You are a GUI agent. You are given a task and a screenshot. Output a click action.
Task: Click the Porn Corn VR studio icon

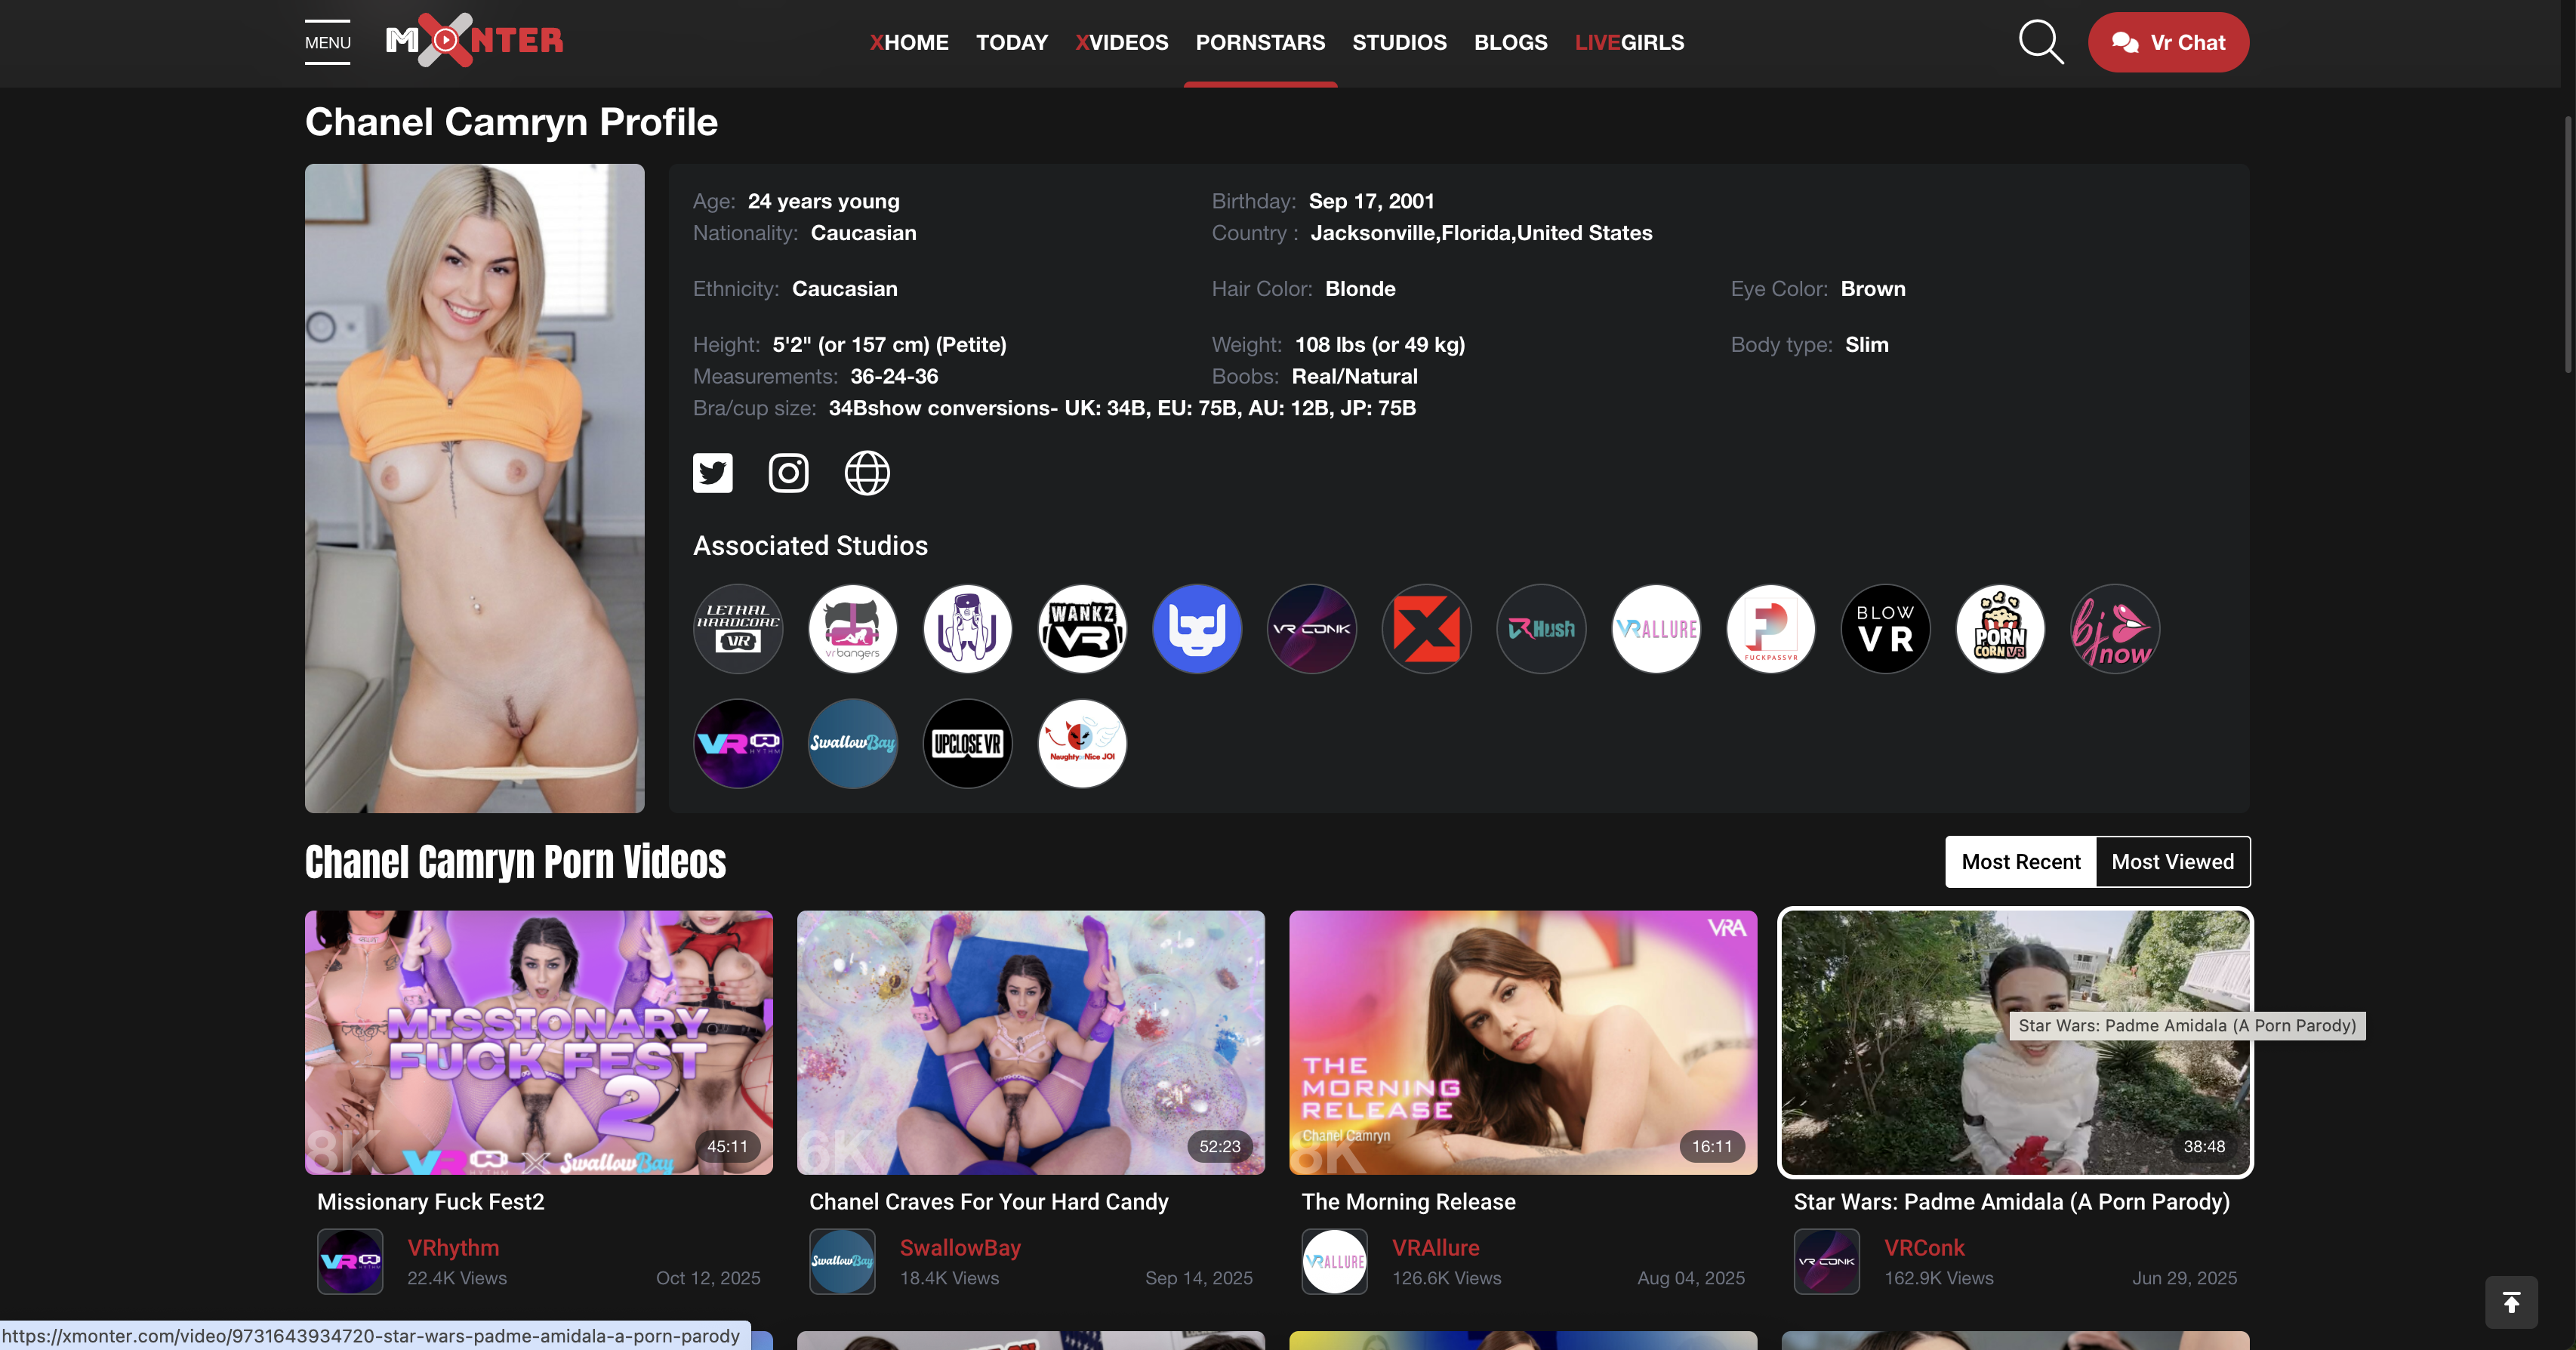pyautogui.click(x=2000, y=628)
